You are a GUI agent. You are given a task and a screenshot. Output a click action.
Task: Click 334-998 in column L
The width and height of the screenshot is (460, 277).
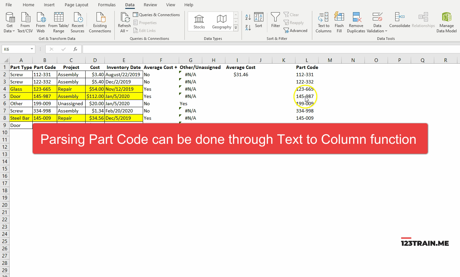[x=307, y=111]
